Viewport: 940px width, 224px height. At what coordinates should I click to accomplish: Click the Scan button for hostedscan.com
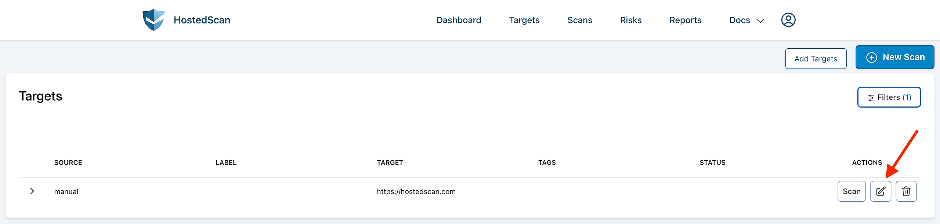[x=852, y=191]
